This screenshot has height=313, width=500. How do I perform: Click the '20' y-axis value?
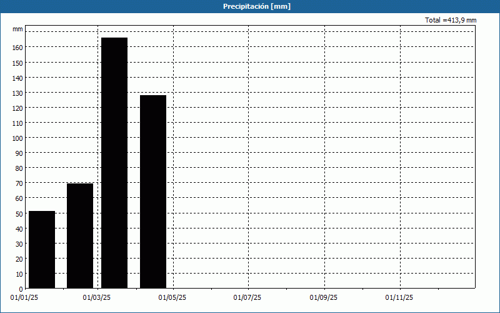point(19,259)
